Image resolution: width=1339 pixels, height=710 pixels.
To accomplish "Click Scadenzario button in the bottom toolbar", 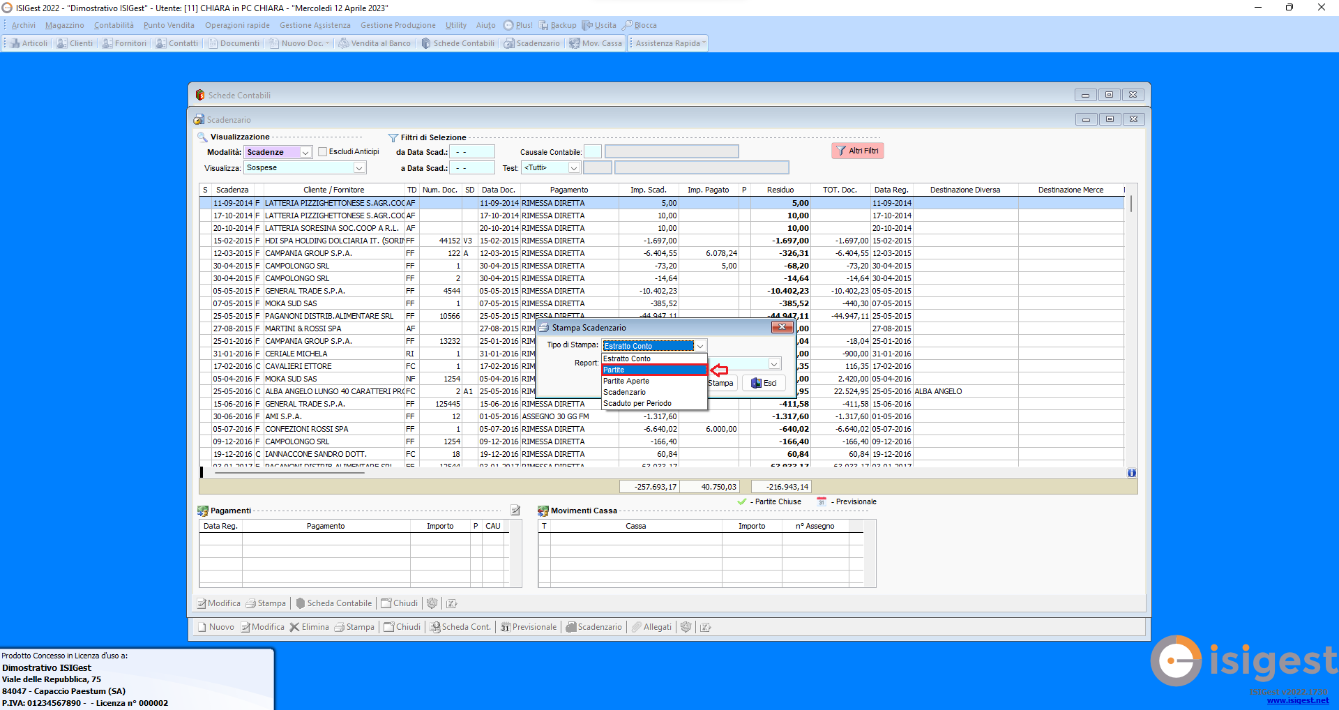I will click(x=593, y=627).
